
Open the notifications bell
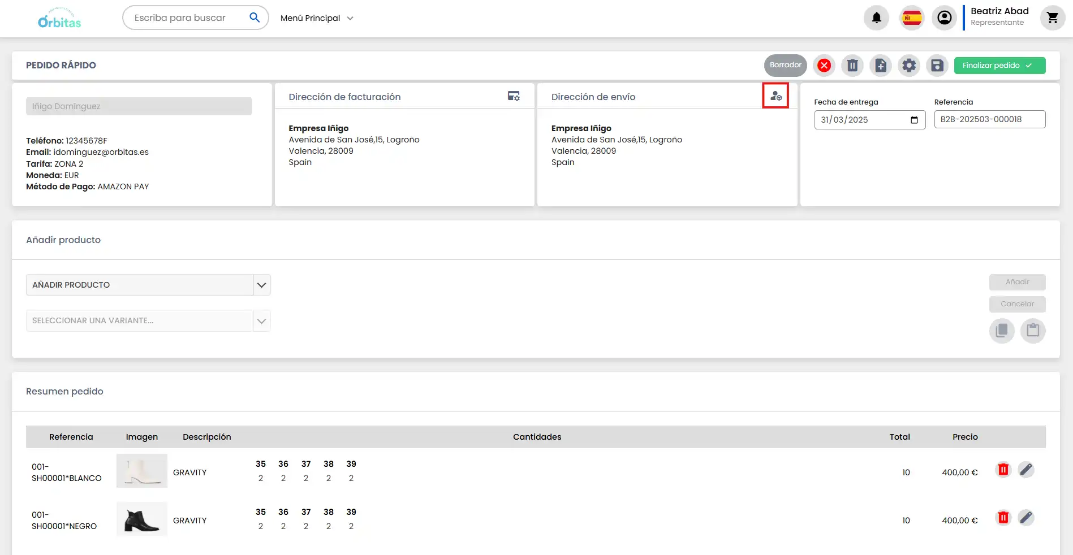click(876, 18)
